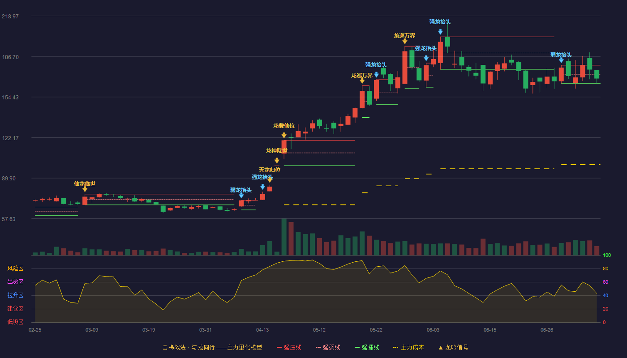Click the 天龙归位 yellow signal arrow
The height and width of the screenshot is (358, 627).
(270, 179)
